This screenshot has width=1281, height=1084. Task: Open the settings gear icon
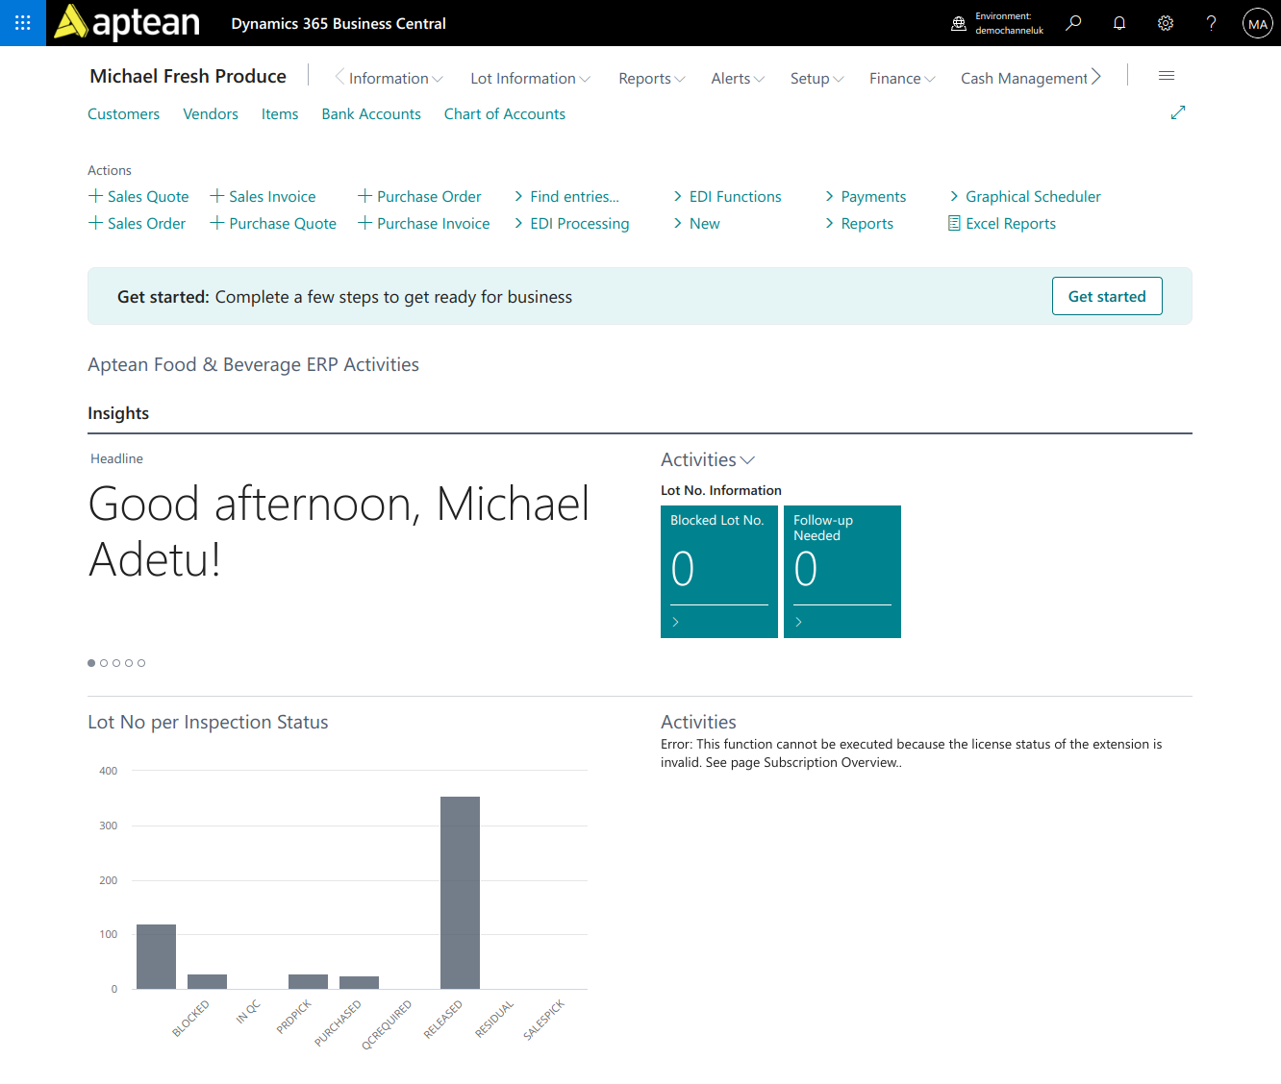pos(1166,23)
